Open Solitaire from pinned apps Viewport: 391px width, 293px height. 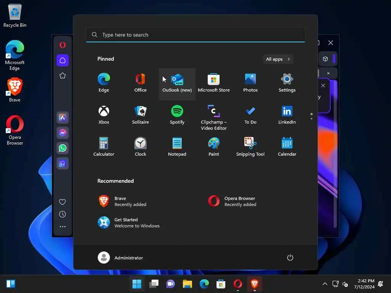141,115
